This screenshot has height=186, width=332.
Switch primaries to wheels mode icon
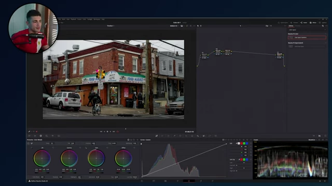pyautogui.click(x=128, y=140)
